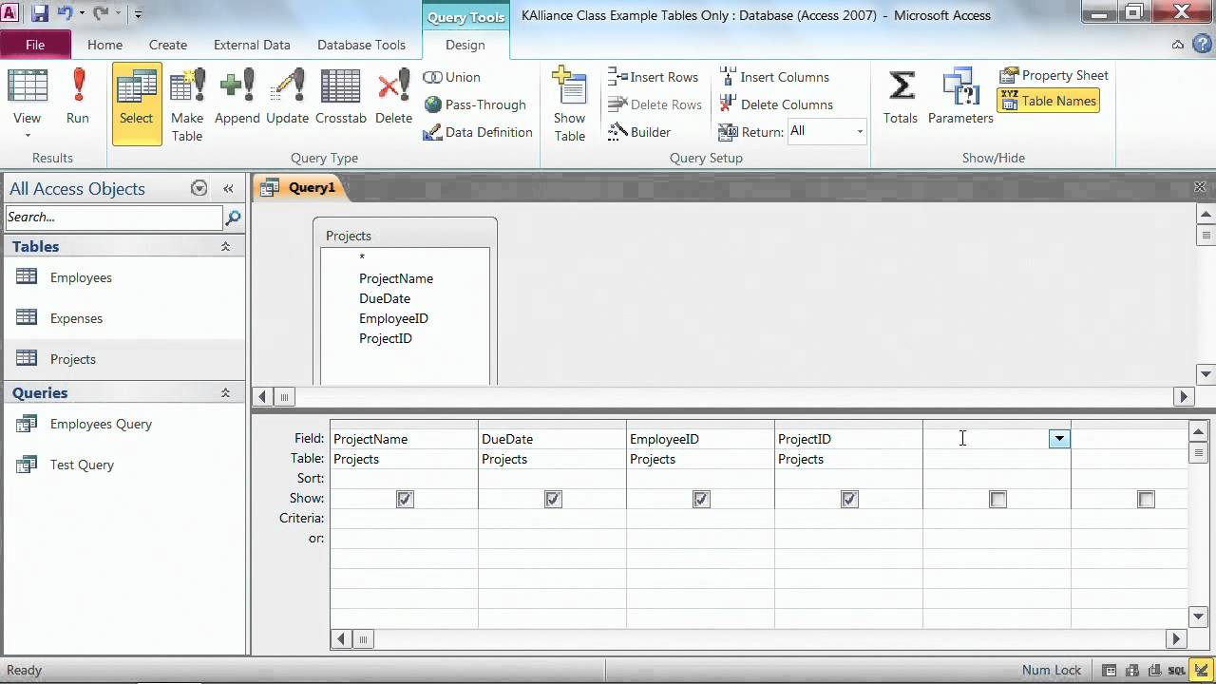Delete Columns from the query grid
The height and width of the screenshot is (684, 1216).
click(776, 104)
